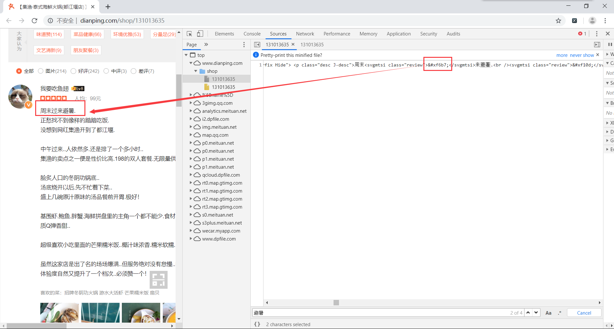
Task: Open the first food photo thumbnail
Action: [x=59, y=313]
